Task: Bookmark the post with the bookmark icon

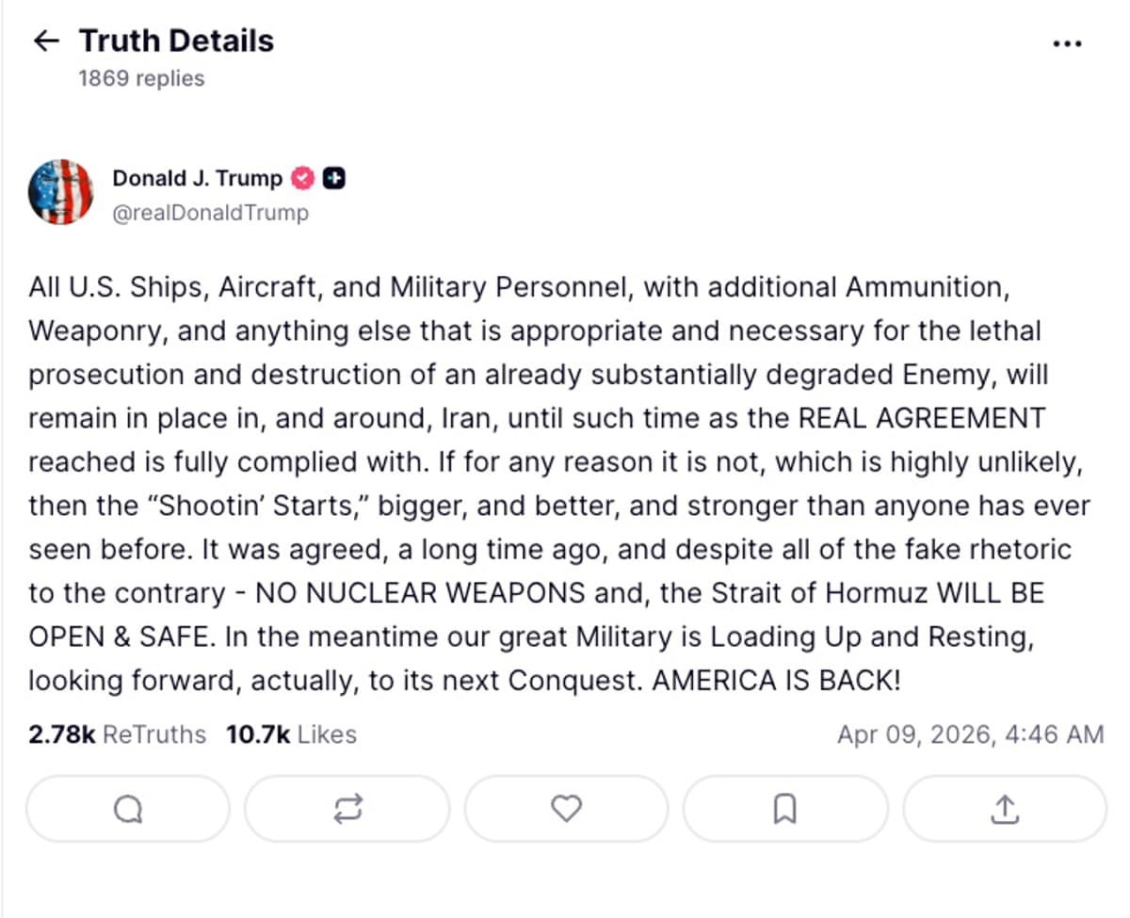Action: tap(785, 809)
